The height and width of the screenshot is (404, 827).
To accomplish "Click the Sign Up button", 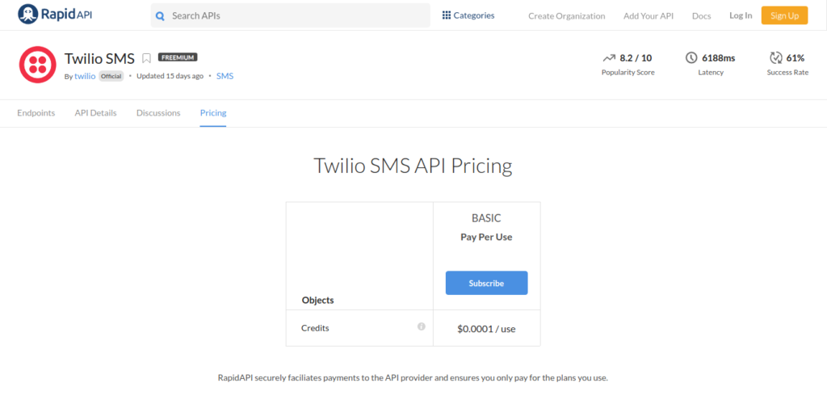I will [784, 15].
